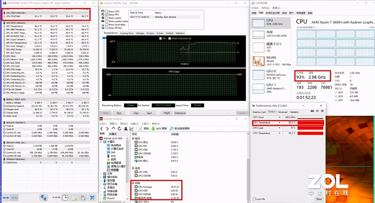Switch to Cooling Fans tab in stability test
This screenshot has height=203, width=375.
[x=127, y=33]
